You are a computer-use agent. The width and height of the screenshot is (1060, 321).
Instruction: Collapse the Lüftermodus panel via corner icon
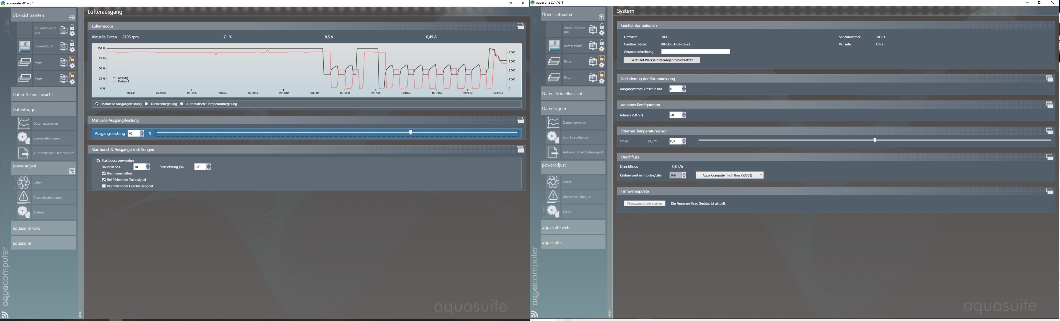click(x=520, y=26)
